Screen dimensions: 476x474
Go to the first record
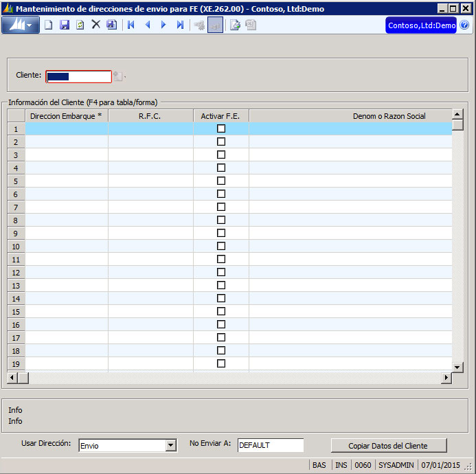tap(131, 25)
